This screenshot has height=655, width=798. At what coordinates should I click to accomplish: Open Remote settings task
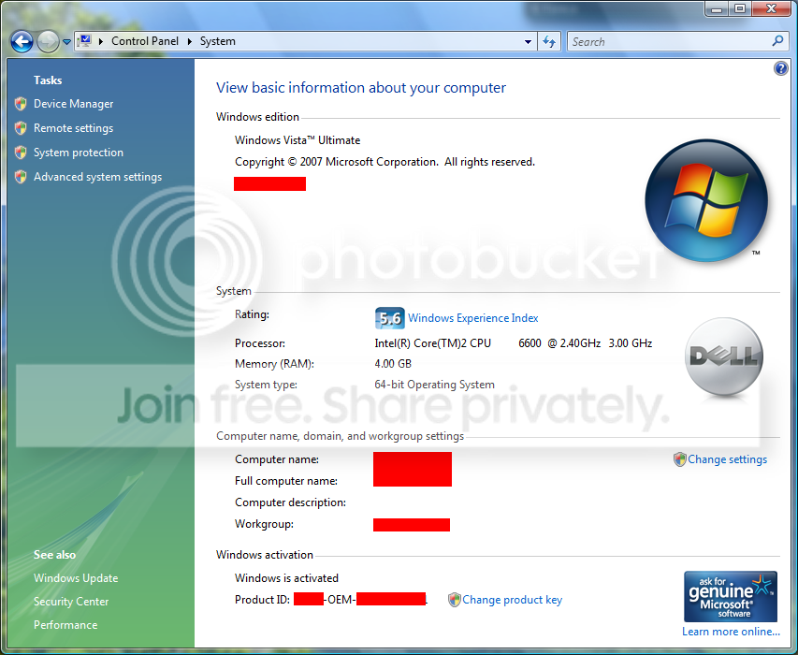(73, 128)
